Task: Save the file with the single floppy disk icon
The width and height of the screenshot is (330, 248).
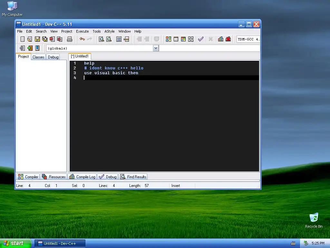Action: coord(37,39)
